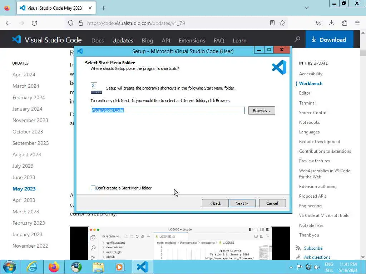This screenshot has height=274, width=366.
Task: Jump to Workbench section
Action: tap(311, 83)
